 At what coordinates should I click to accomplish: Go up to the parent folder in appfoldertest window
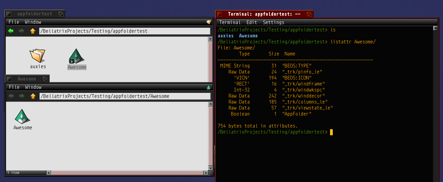click(33, 31)
